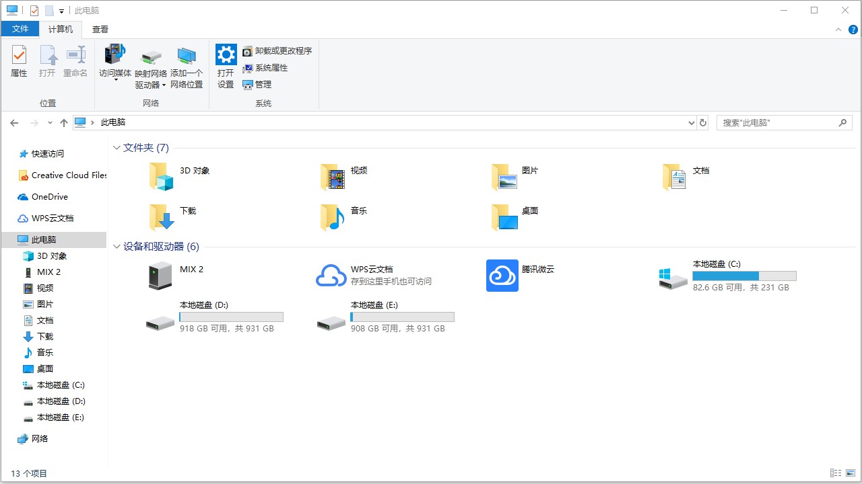Image resolution: width=862 pixels, height=484 pixels.
Task: Select the 文档 folder in the main pane
Action: (686, 176)
